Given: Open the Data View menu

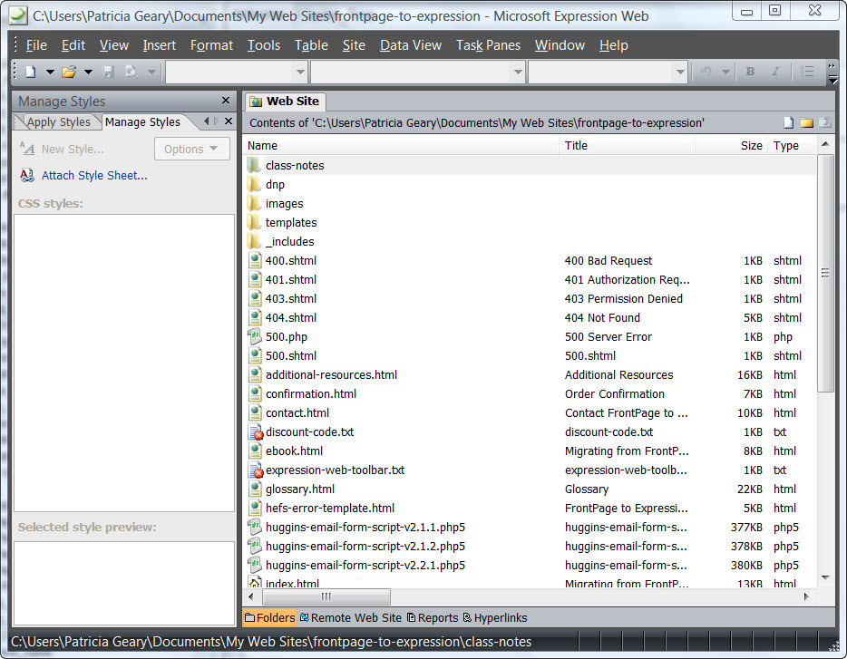Looking at the screenshot, I should click(411, 45).
